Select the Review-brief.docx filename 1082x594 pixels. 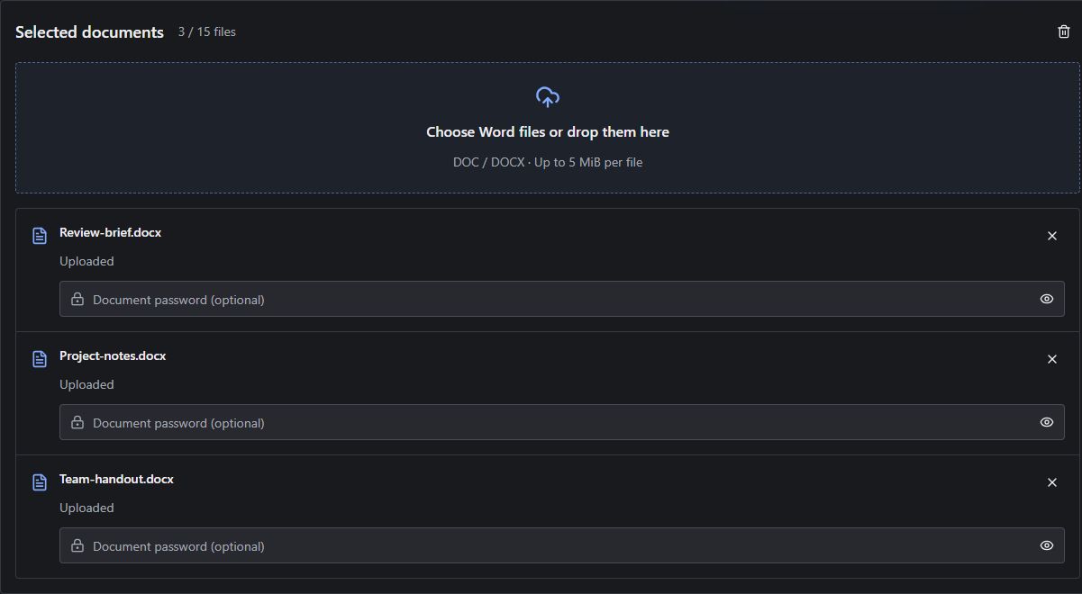click(111, 232)
